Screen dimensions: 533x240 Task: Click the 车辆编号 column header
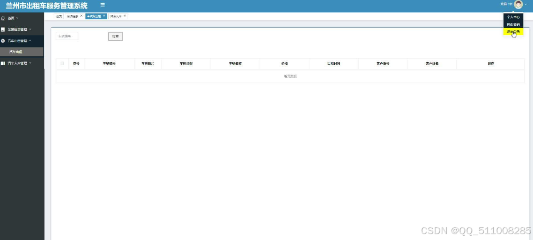109,63
